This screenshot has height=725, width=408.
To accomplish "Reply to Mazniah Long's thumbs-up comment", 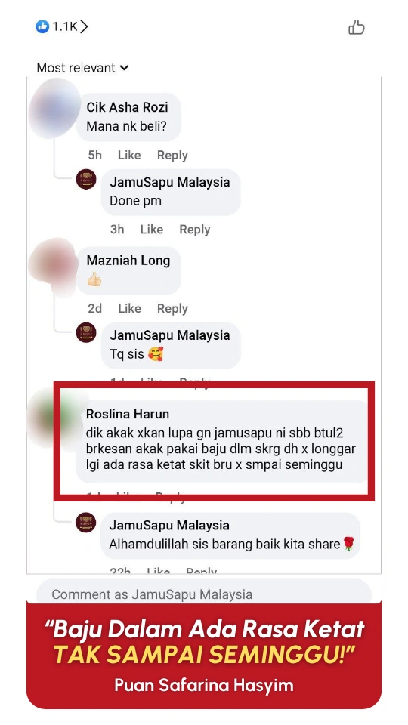I will coord(172,308).
